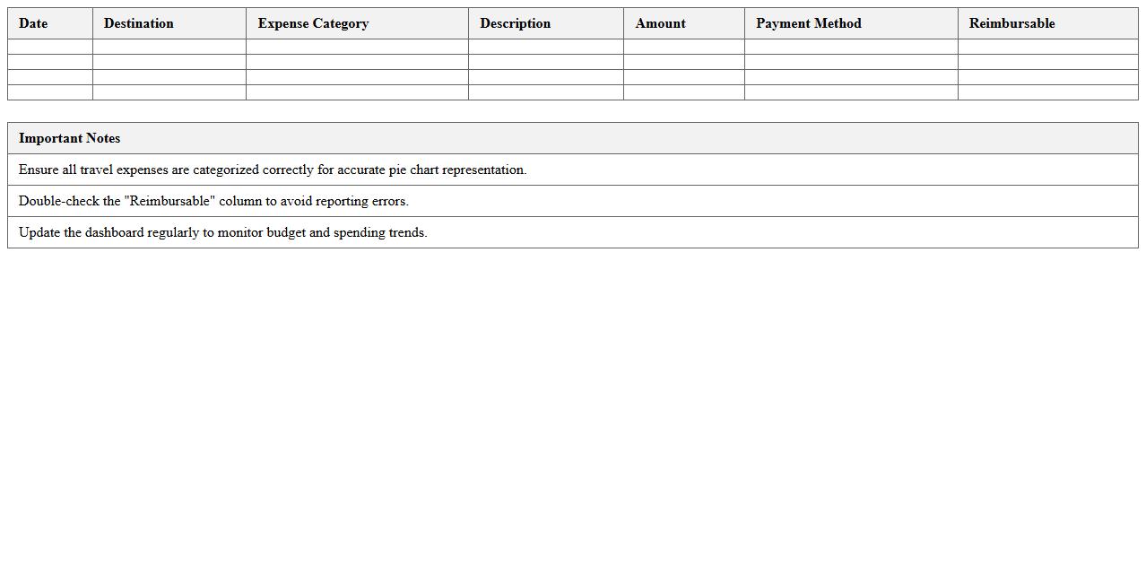Image resolution: width=1146 pixels, height=583 pixels.
Task: Select the last empty cell under Date
Action: (50, 92)
